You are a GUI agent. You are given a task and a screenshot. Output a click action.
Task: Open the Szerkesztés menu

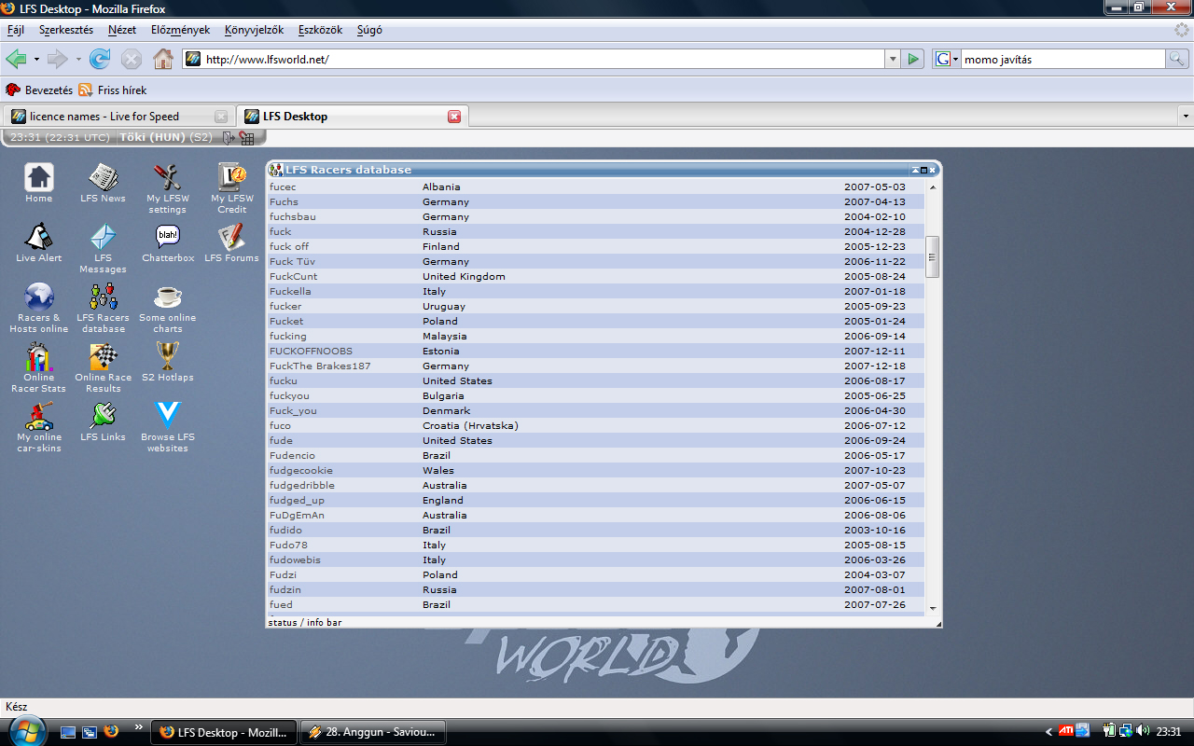[x=66, y=30]
